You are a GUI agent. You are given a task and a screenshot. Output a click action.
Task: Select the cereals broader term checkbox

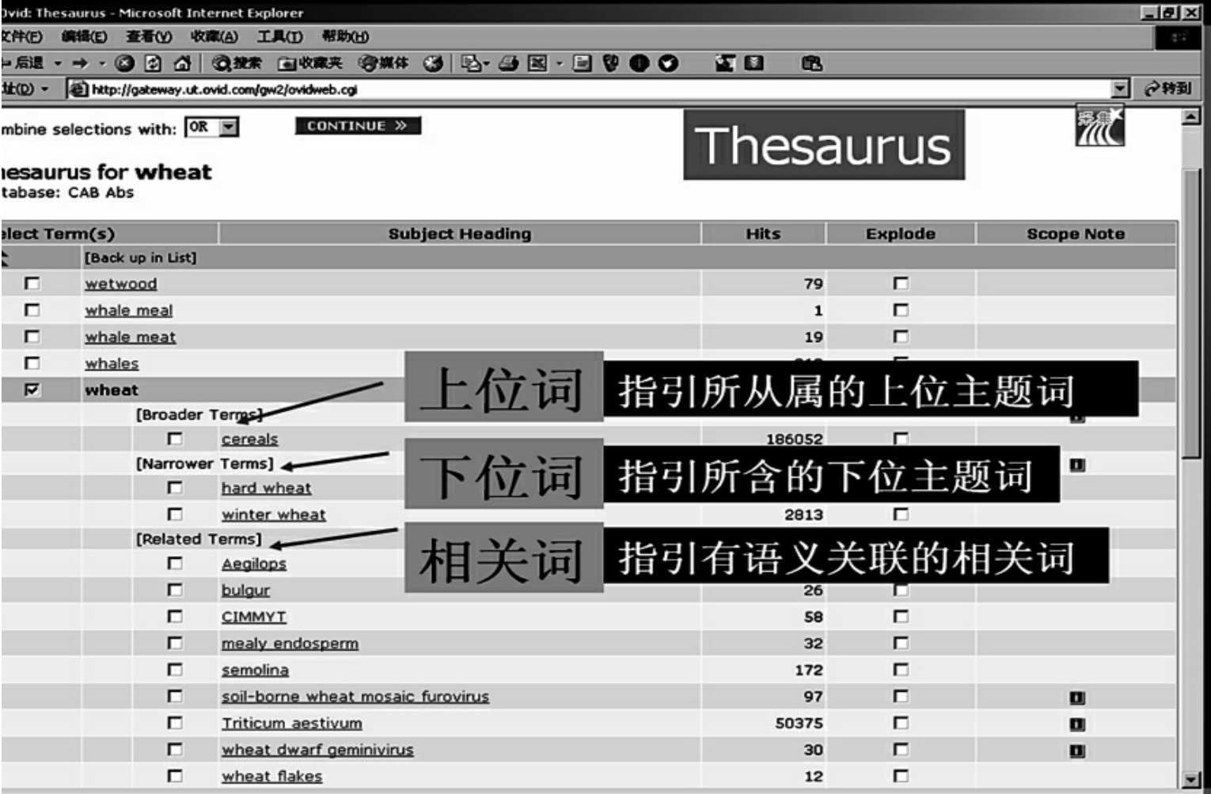click(175, 439)
